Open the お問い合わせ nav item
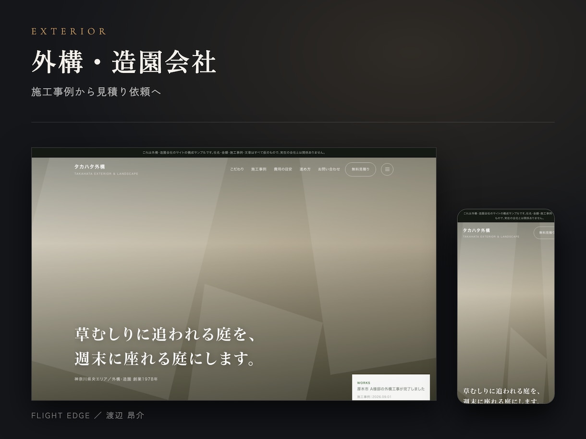 pyautogui.click(x=329, y=169)
